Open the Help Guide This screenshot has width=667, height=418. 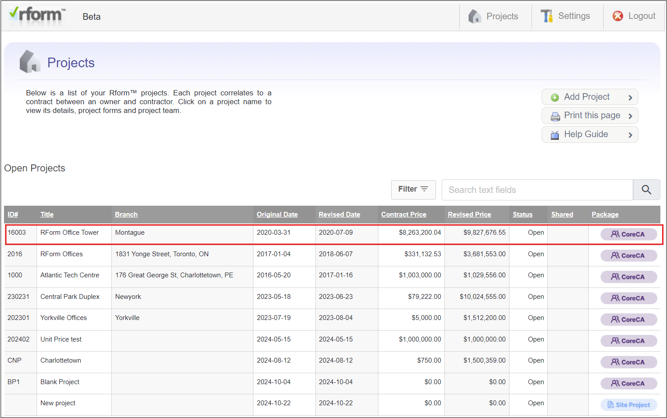coord(590,134)
